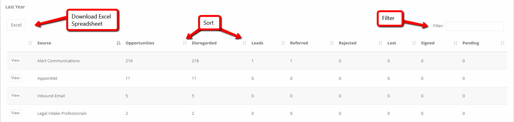View the Appointlet source details
Image resolution: width=514 pixels, height=122 pixels.
tap(15, 78)
